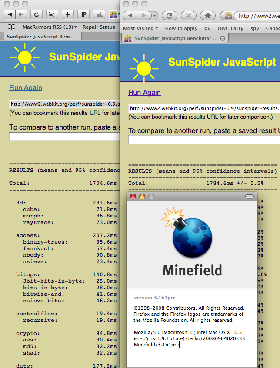
Task: Open Most Visited bookmarks dropdown
Action: (140, 28)
